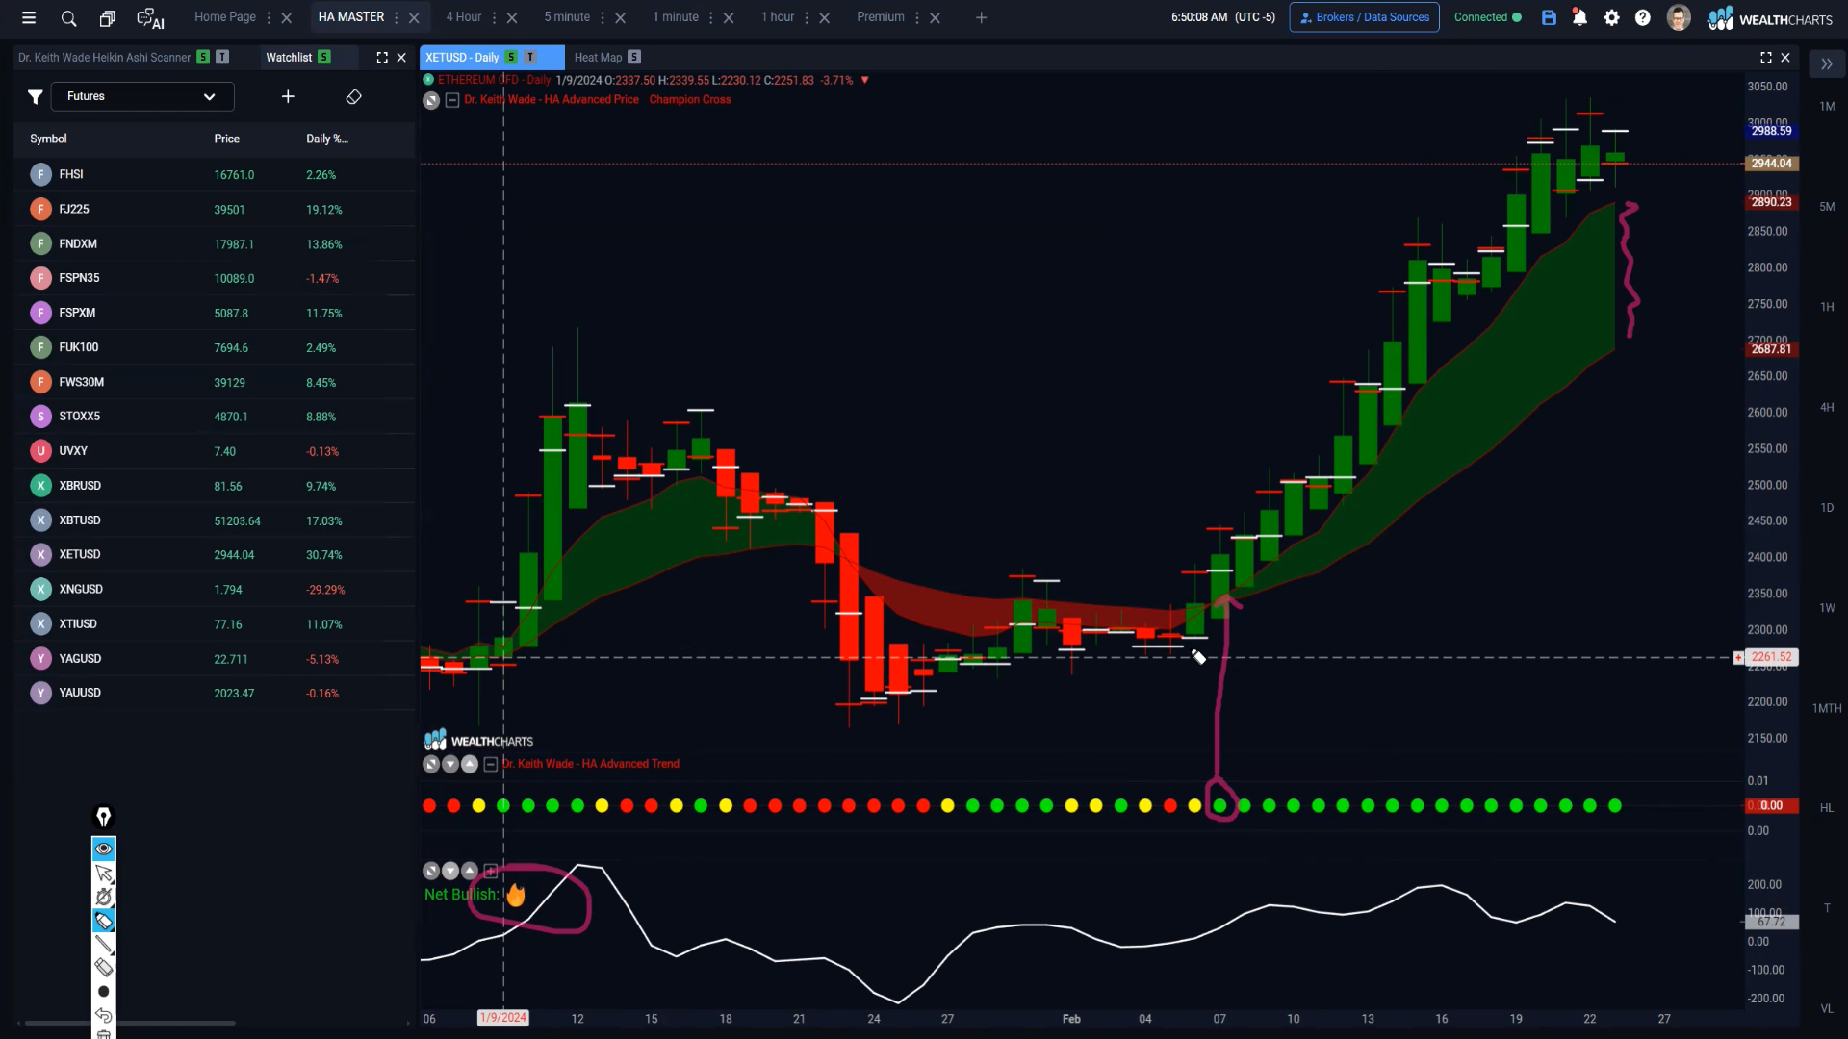Select the 1W timeframe on the right sidebar
This screenshot has width=1848, height=1039.
(x=1827, y=608)
